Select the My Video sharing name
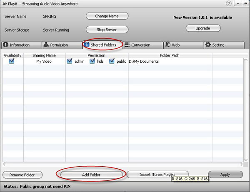Screen dimensions: 250x192 point(44,62)
